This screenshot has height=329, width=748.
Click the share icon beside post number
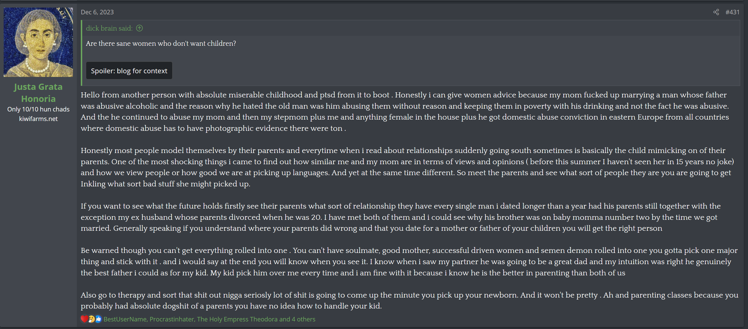pos(716,12)
